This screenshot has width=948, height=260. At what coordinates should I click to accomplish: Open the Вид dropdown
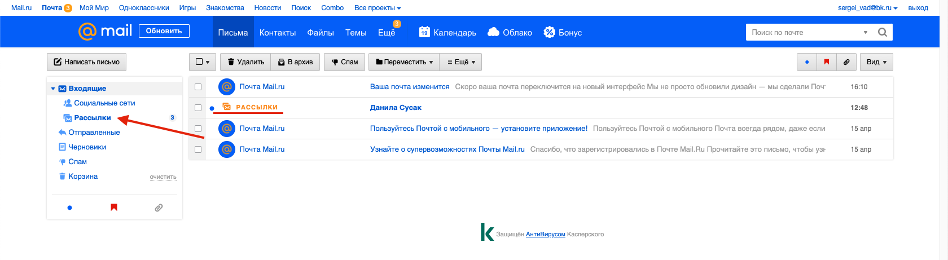tap(876, 62)
